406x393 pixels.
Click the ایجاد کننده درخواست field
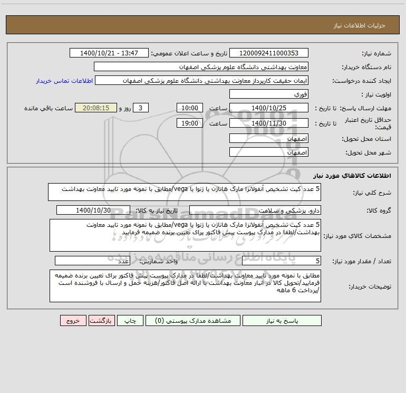(x=202, y=80)
